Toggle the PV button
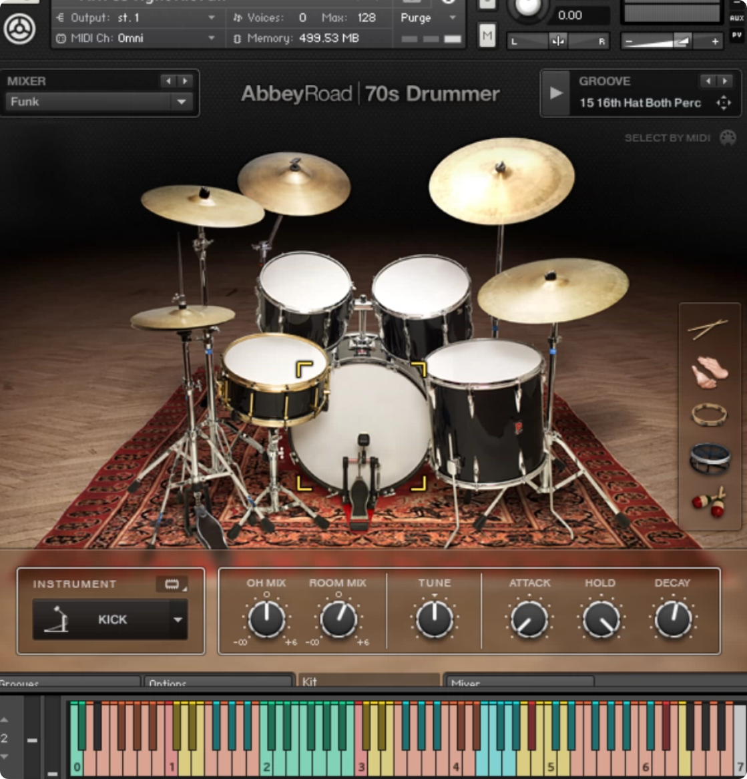The width and height of the screenshot is (747, 779). (736, 35)
